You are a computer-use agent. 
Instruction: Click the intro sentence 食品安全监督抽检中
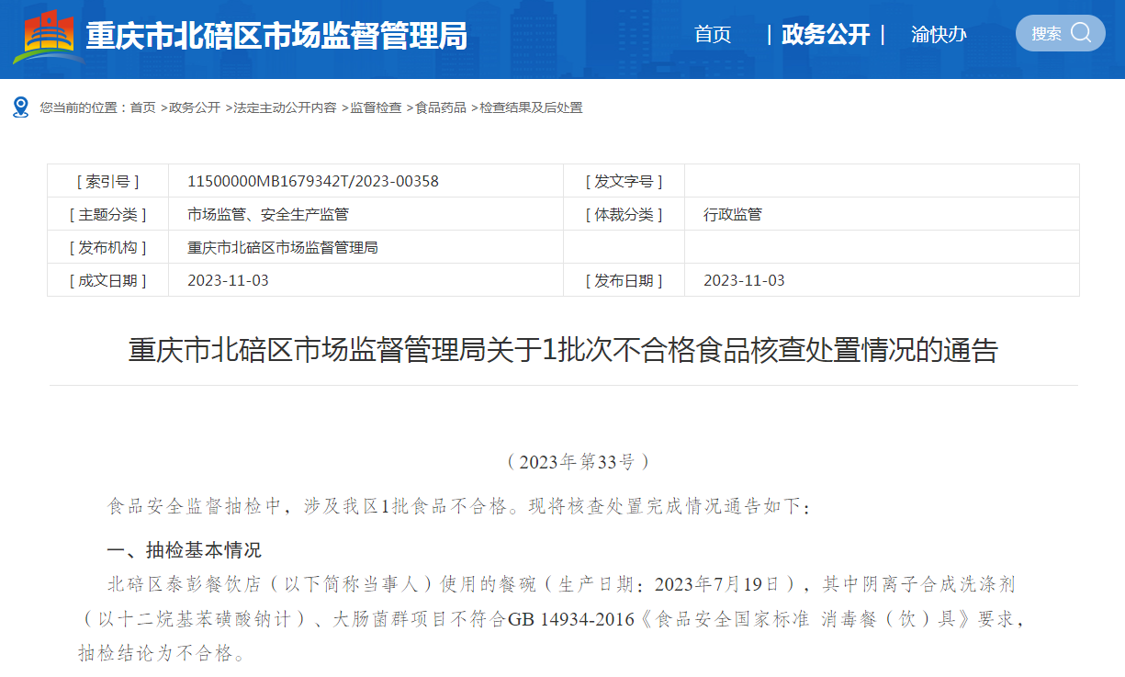(x=458, y=506)
